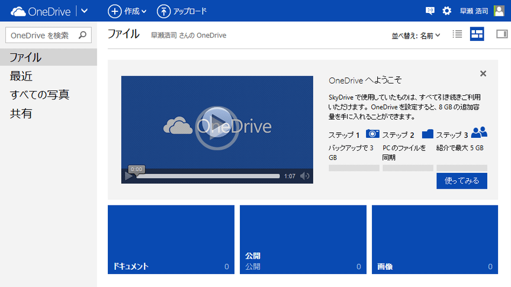Click the 早瀬浩司 さんの OneDrive breadcrumb

[x=188, y=35]
